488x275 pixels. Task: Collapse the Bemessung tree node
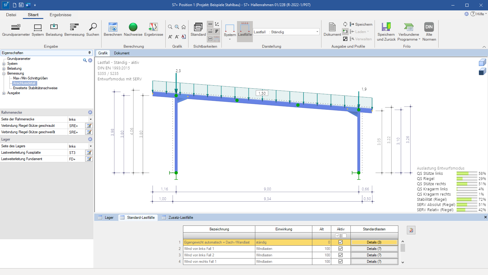pos(4,74)
